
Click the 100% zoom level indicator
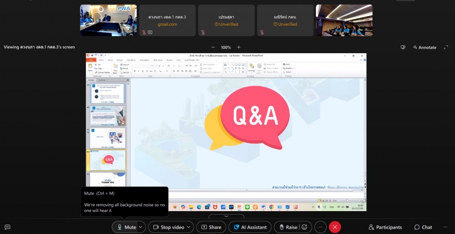click(x=226, y=47)
